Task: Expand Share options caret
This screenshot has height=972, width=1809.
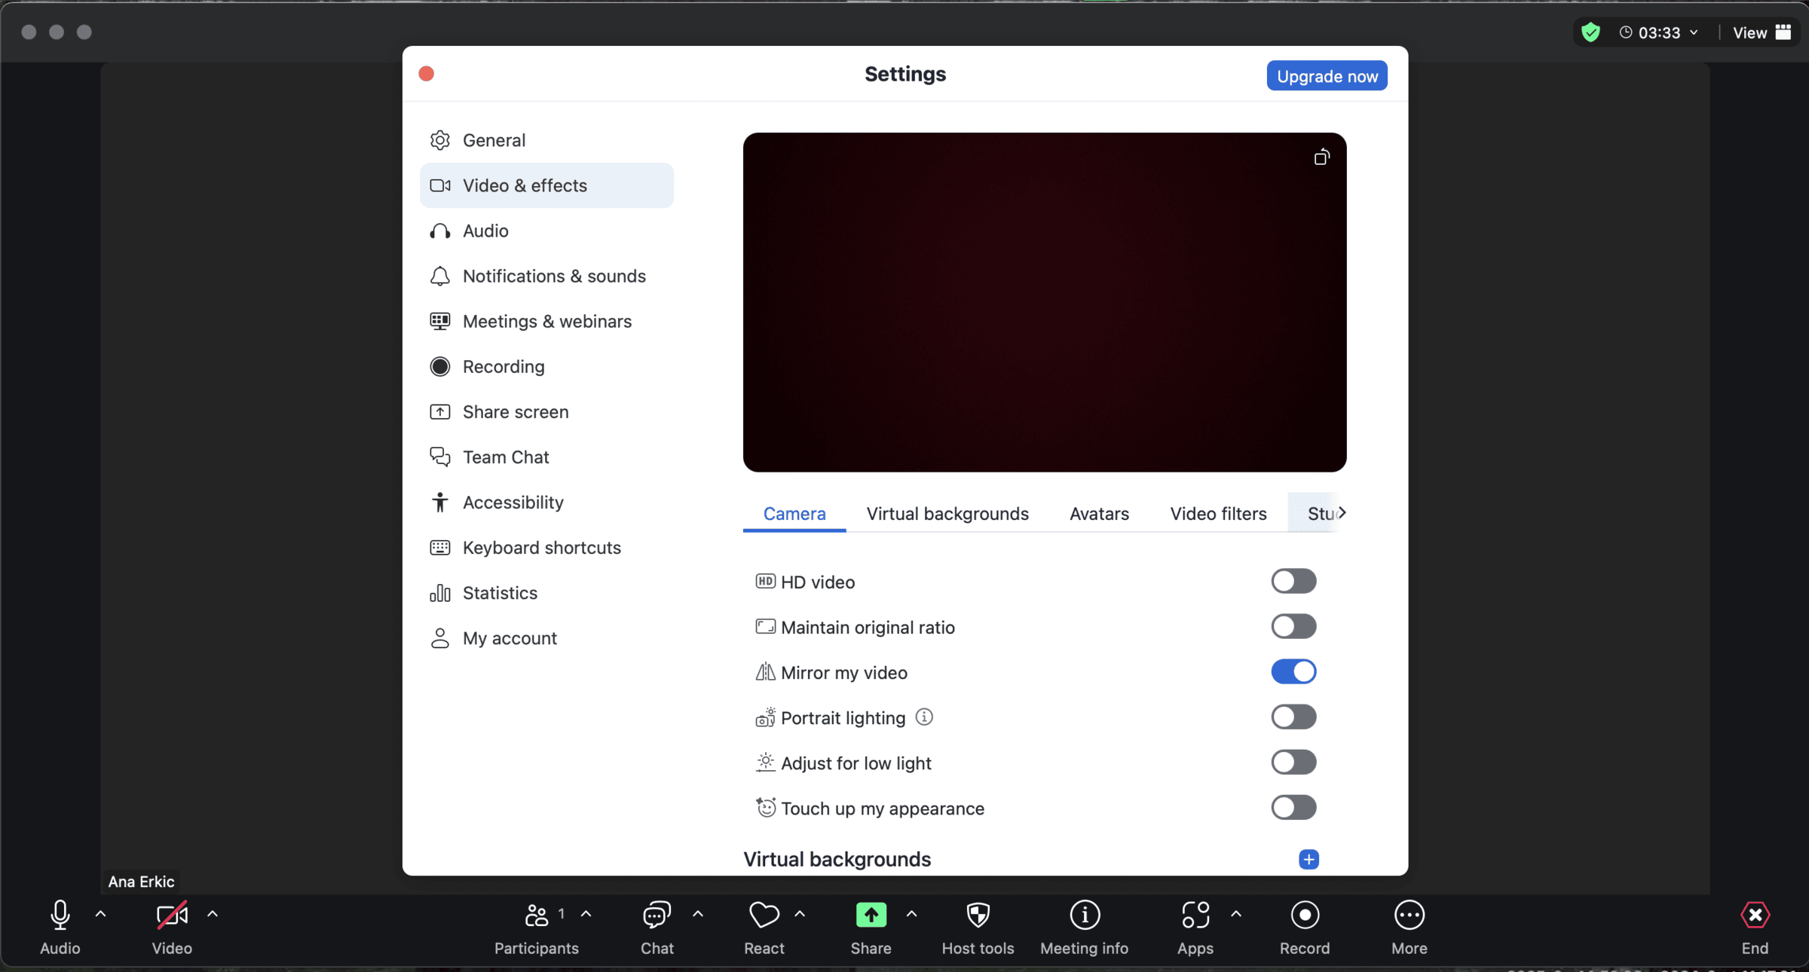Action: coord(911,914)
